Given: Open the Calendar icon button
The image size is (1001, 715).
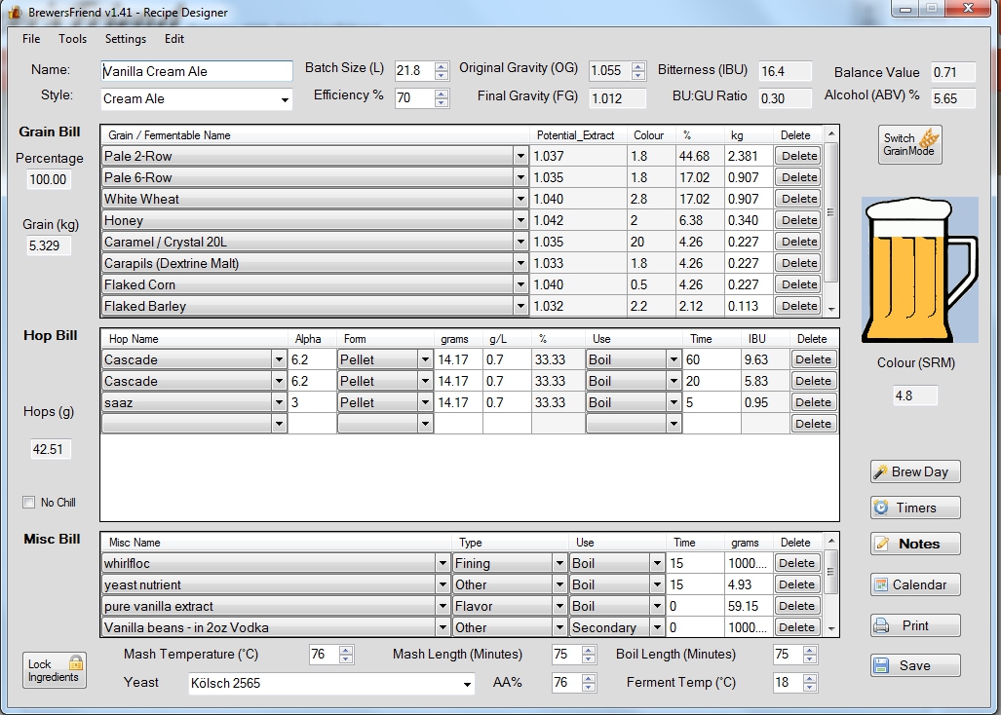Looking at the screenshot, I should click(914, 584).
